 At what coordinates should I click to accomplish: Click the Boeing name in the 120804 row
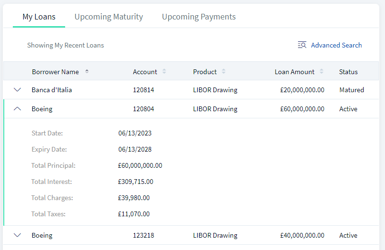coord(42,109)
